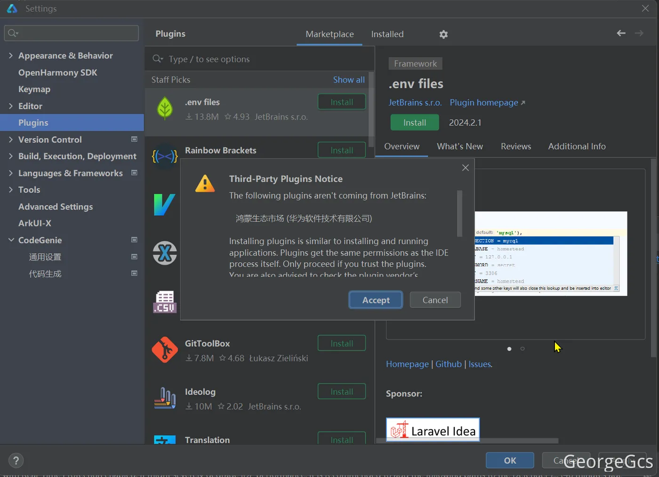
Task: Click the CSV plugin icon
Action: click(165, 301)
